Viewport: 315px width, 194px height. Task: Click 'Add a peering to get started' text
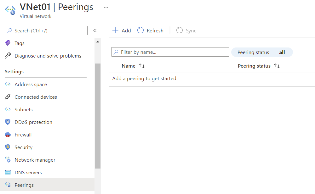[x=144, y=78]
